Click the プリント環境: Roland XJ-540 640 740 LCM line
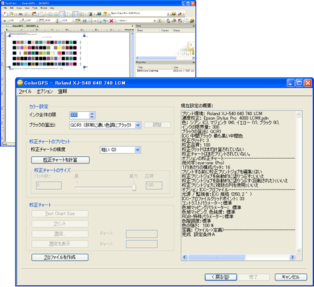The image size is (314, 287). [x=222, y=114]
